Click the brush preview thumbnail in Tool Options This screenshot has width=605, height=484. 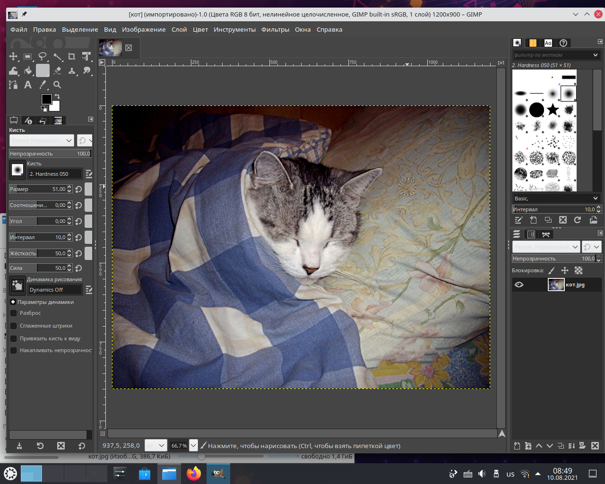click(x=18, y=170)
